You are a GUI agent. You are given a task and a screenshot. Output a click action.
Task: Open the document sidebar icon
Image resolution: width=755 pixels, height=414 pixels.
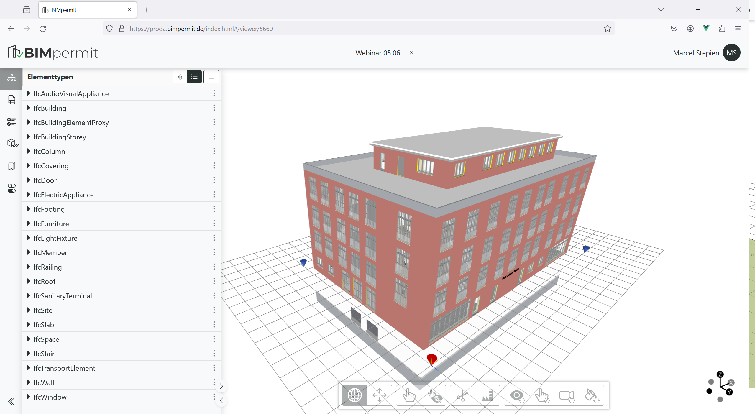pos(12,100)
